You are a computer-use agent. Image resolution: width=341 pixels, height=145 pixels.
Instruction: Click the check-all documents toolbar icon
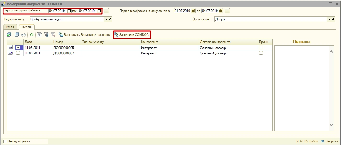pos(9,35)
